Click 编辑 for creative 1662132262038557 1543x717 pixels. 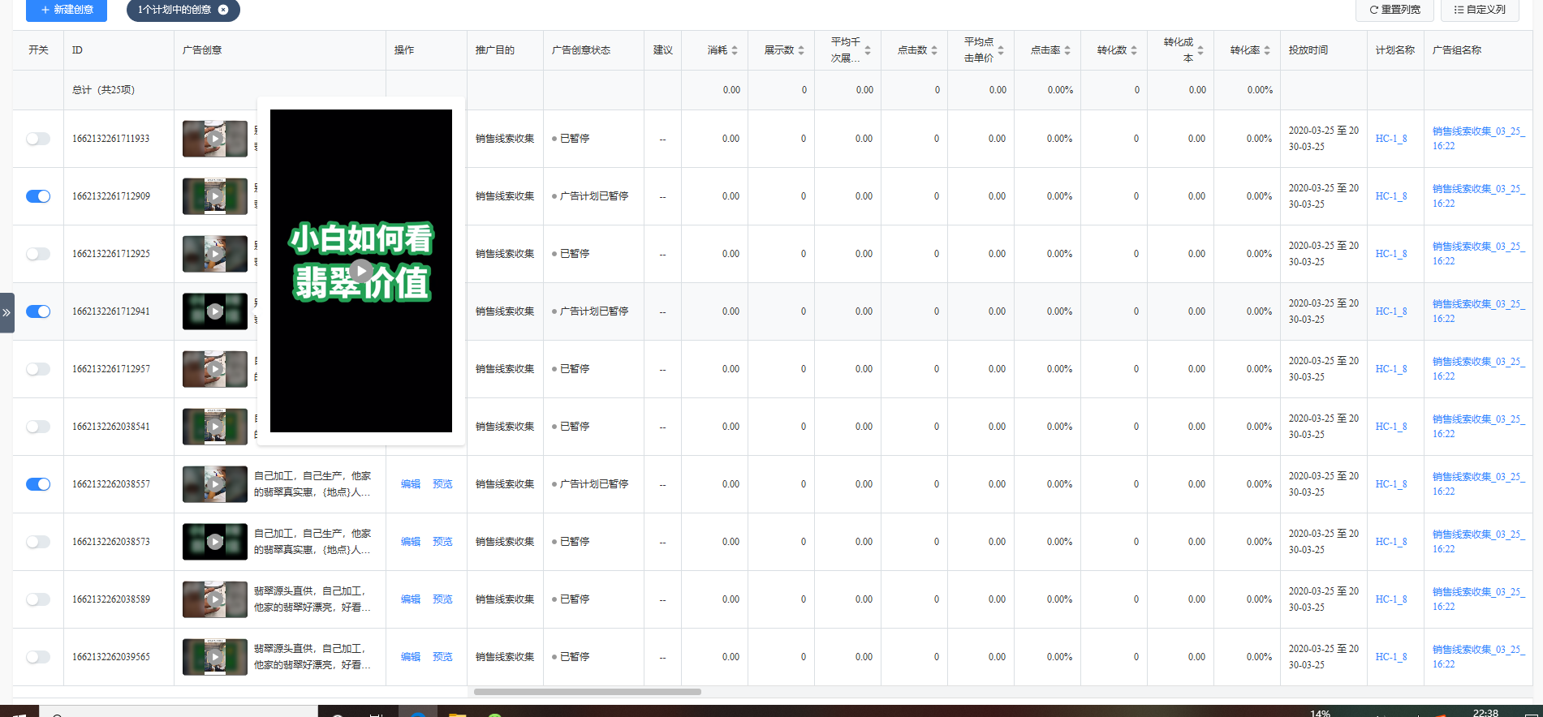point(411,484)
